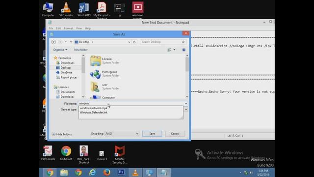Image resolution: width=314 pixels, height=177 pixels.
Task: Click navigation pane scrollbar down arrow
Action: (x=83, y=97)
